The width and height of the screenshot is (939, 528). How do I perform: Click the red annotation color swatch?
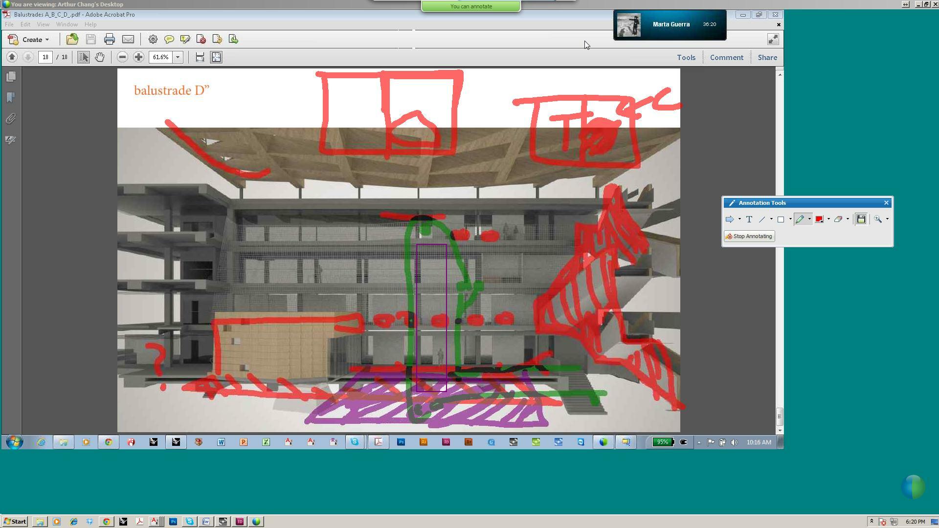819,220
